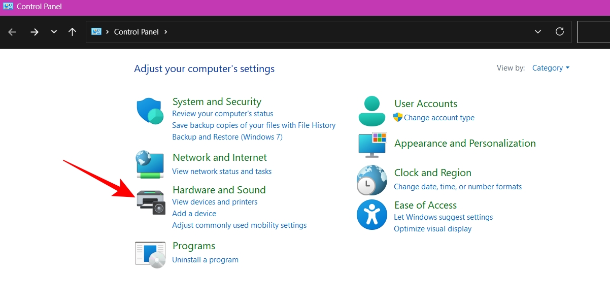Open Backup and Restore (Windows 7)

click(x=227, y=137)
